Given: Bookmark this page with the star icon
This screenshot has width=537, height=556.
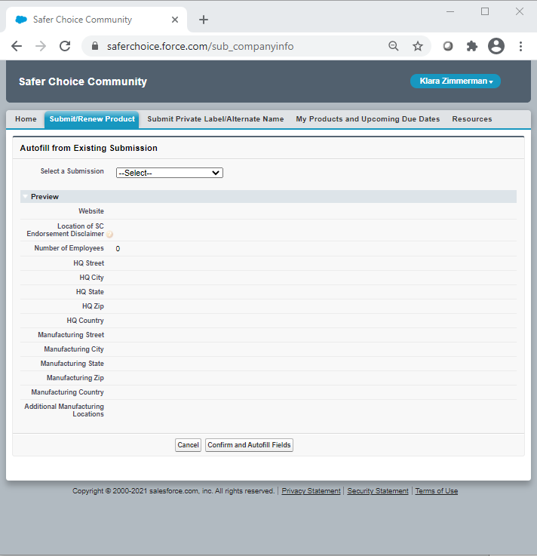Looking at the screenshot, I should tap(418, 46).
